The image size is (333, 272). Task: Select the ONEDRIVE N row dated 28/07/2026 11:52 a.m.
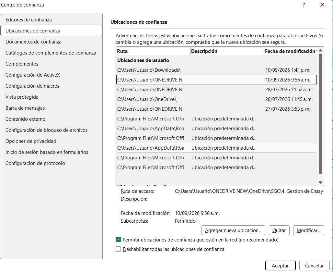(x=217, y=90)
